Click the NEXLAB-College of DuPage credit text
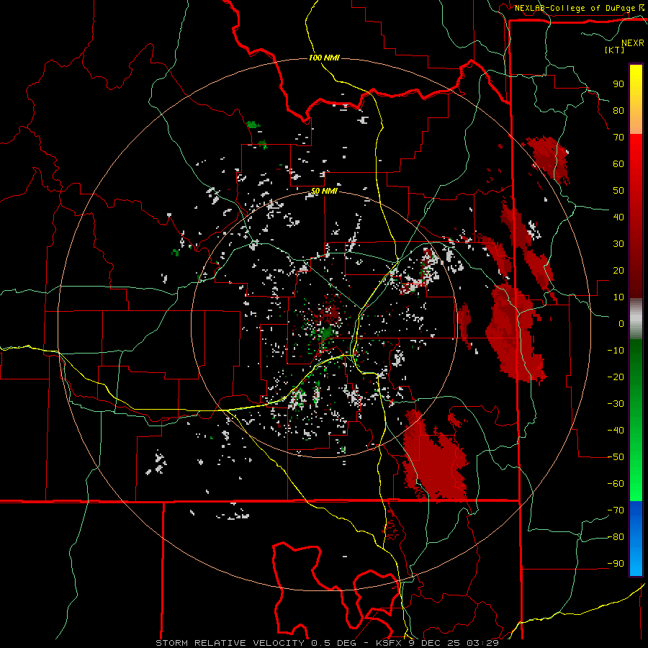The height and width of the screenshot is (648, 648). (x=575, y=8)
